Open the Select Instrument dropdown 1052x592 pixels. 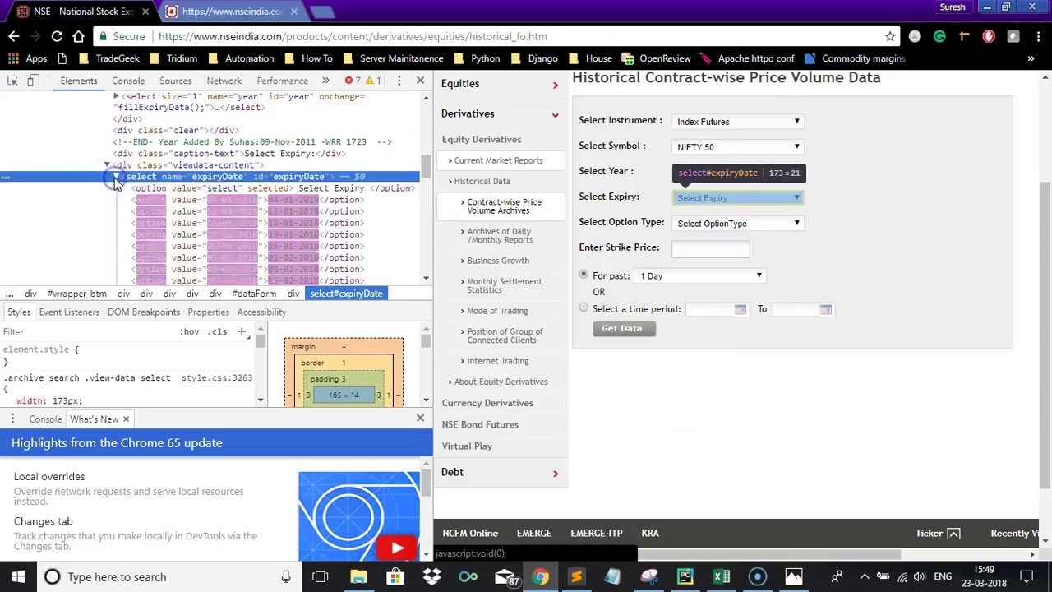(738, 122)
